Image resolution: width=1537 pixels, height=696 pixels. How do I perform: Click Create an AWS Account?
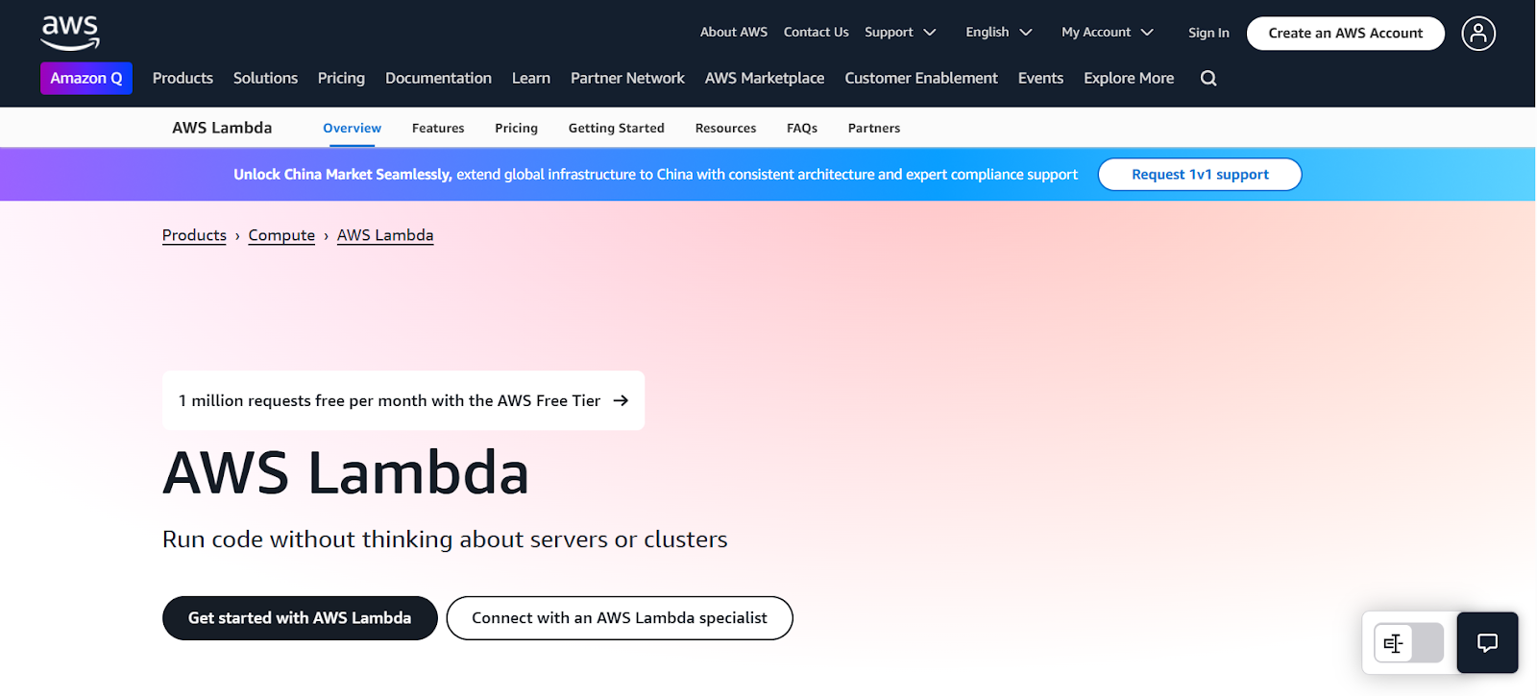tap(1345, 34)
